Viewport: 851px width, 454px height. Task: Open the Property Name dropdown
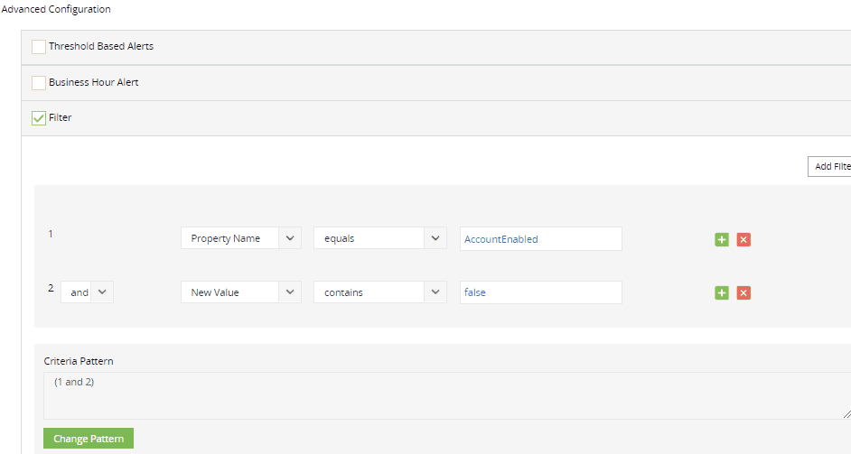[x=240, y=238]
